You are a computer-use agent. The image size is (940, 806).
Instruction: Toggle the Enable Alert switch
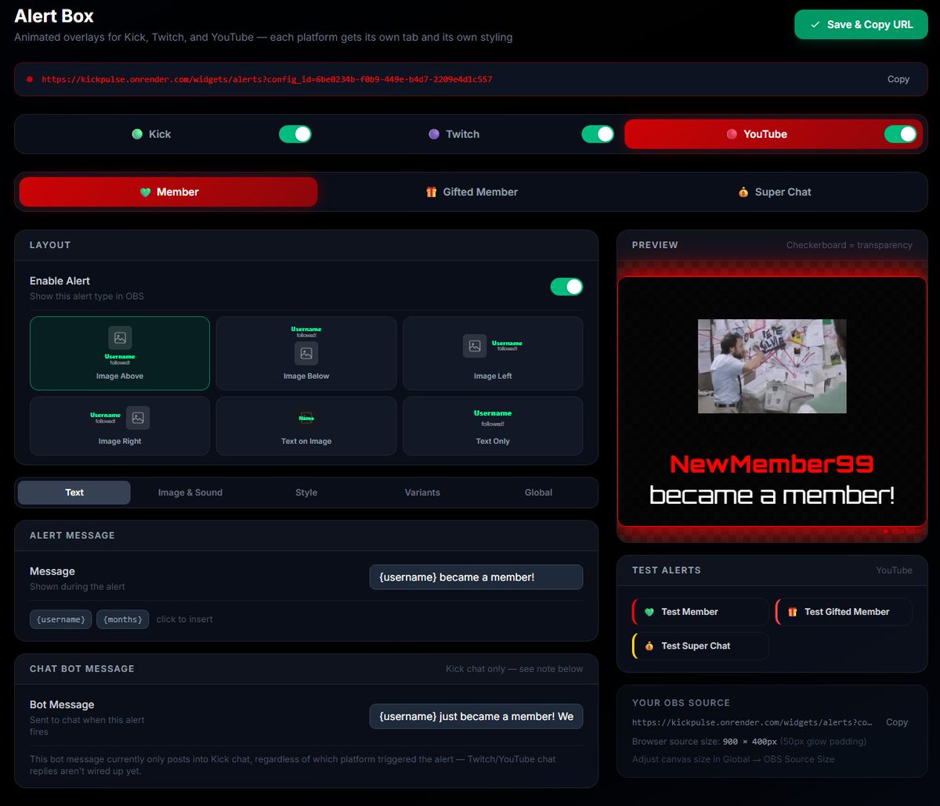pos(566,286)
